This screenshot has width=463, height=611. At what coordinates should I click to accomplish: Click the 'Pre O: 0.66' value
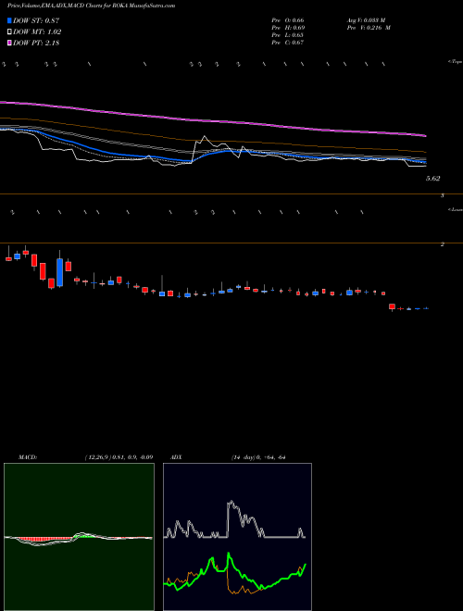288,20
